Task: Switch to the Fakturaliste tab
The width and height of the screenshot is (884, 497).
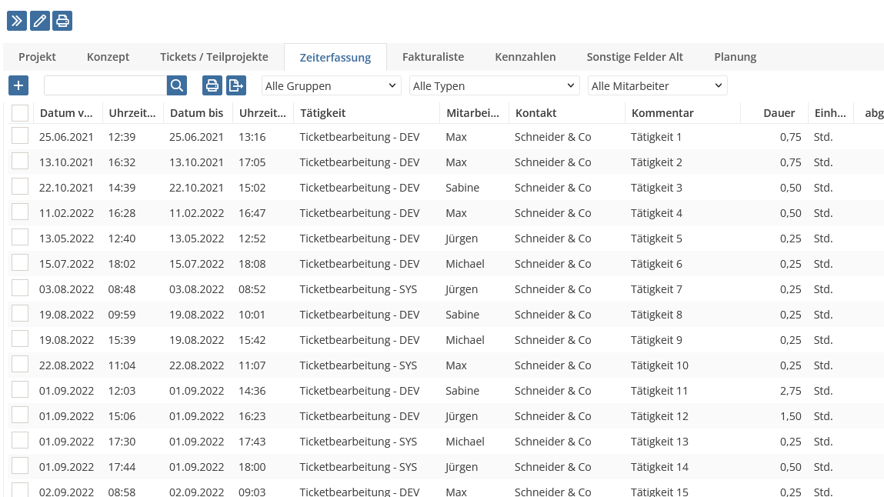Action: point(432,57)
